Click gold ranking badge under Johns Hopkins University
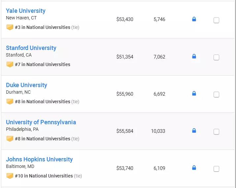The width and height of the screenshot is (236, 188). pyautogui.click(x=10, y=176)
